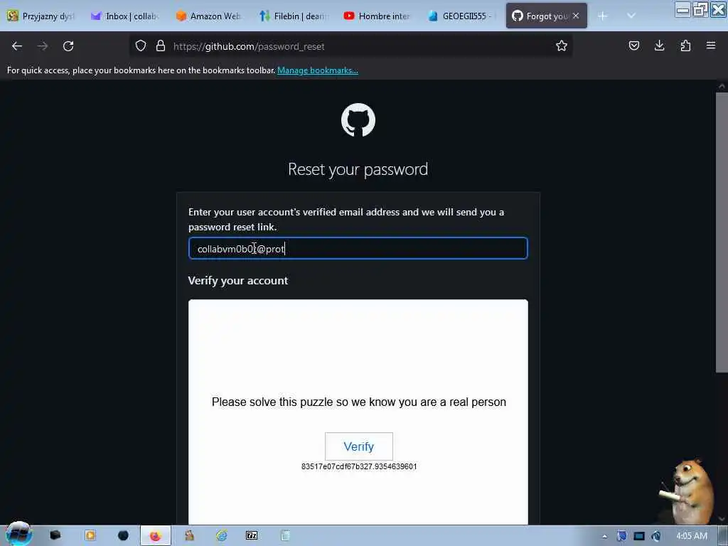Open Firefox hamburger application menu

click(x=711, y=45)
